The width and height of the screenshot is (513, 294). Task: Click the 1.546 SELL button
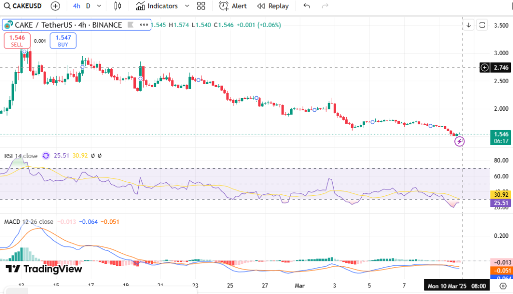pos(17,41)
